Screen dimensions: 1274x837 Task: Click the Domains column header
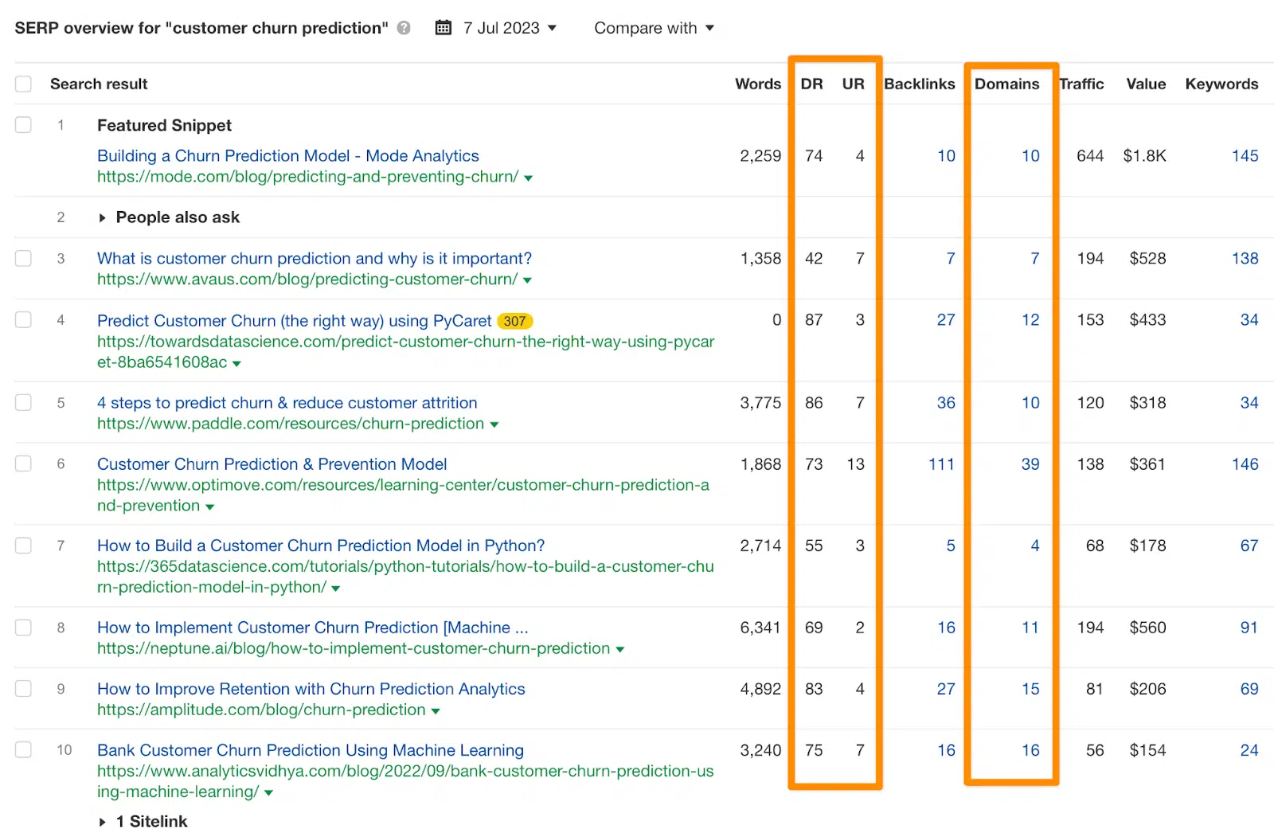(1006, 84)
